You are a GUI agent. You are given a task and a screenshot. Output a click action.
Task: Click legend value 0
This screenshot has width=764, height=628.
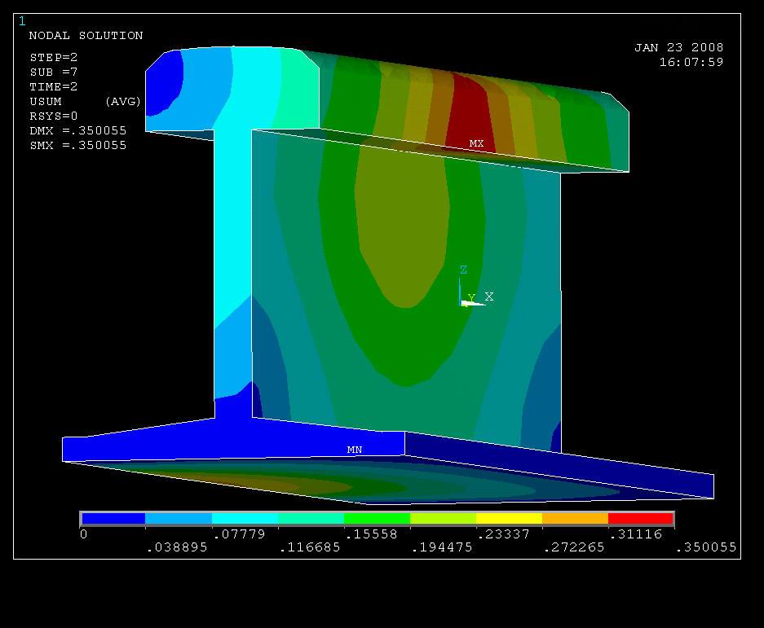point(84,534)
